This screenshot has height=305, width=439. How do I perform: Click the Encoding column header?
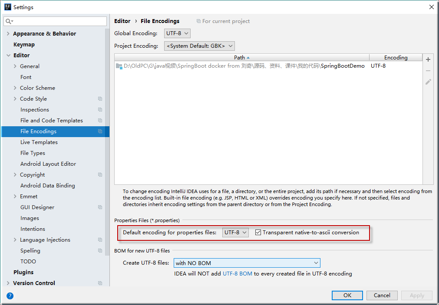tap(396, 57)
